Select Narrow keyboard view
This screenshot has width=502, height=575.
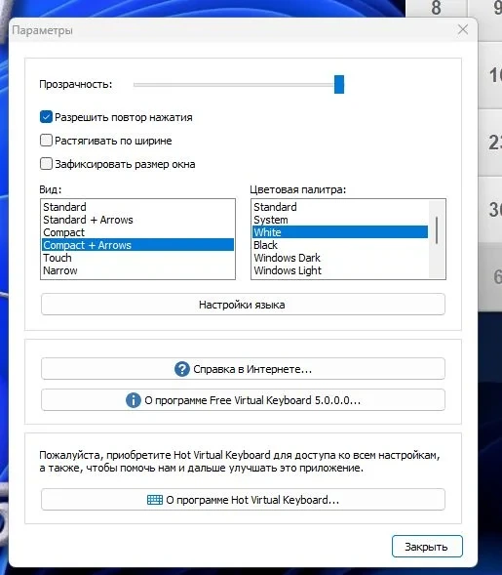coord(137,270)
